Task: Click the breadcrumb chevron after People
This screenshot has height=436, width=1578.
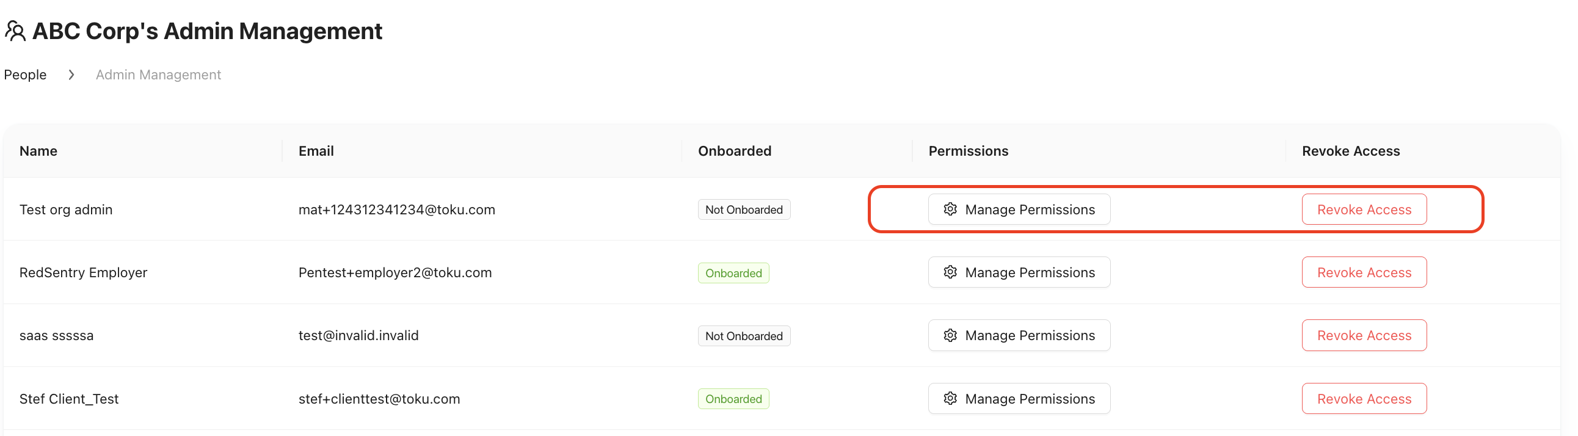Action: click(x=71, y=74)
